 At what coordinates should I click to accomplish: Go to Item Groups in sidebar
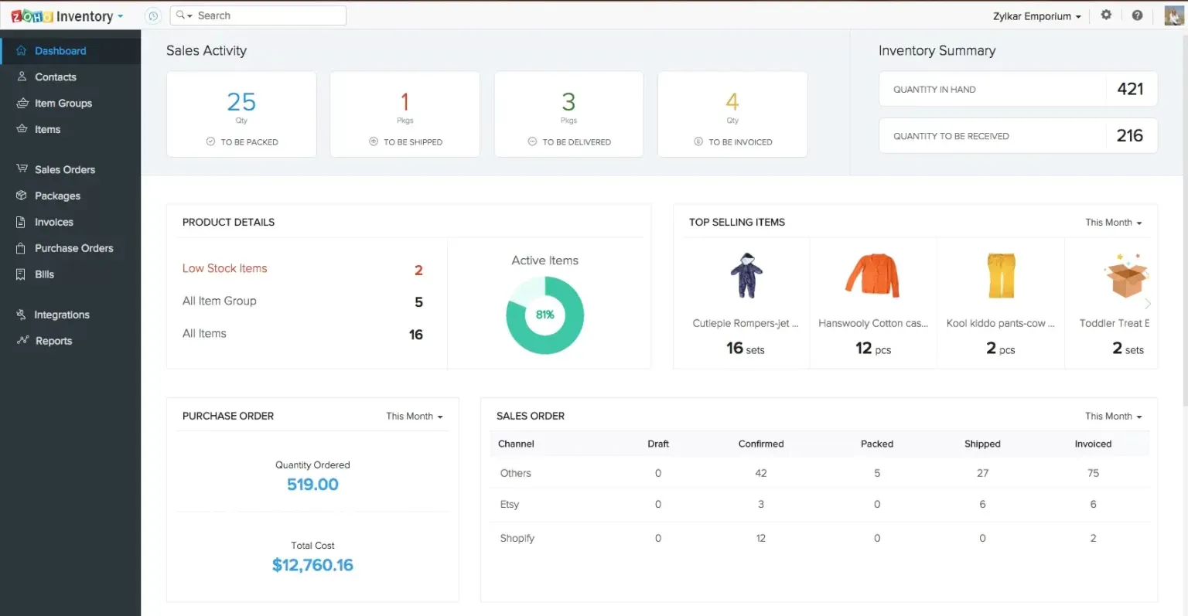click(63, 104)
